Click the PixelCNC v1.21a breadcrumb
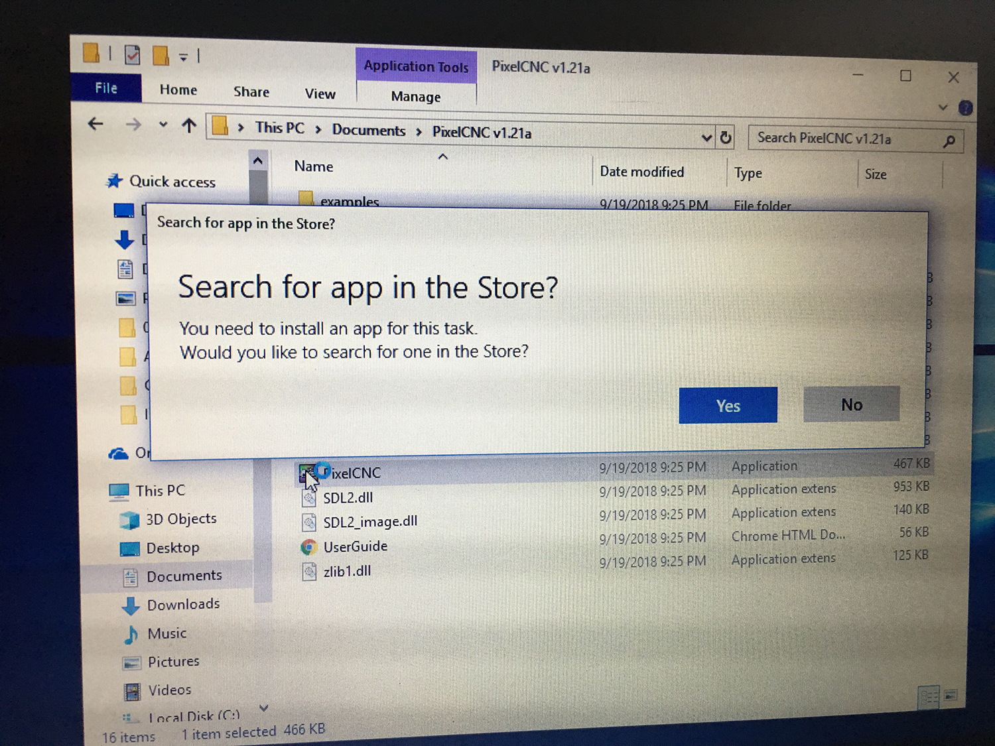 (x=482, y=132)
